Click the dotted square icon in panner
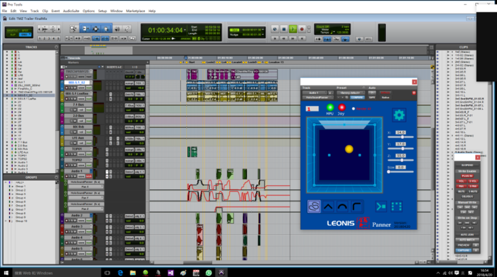 point(397,206)
